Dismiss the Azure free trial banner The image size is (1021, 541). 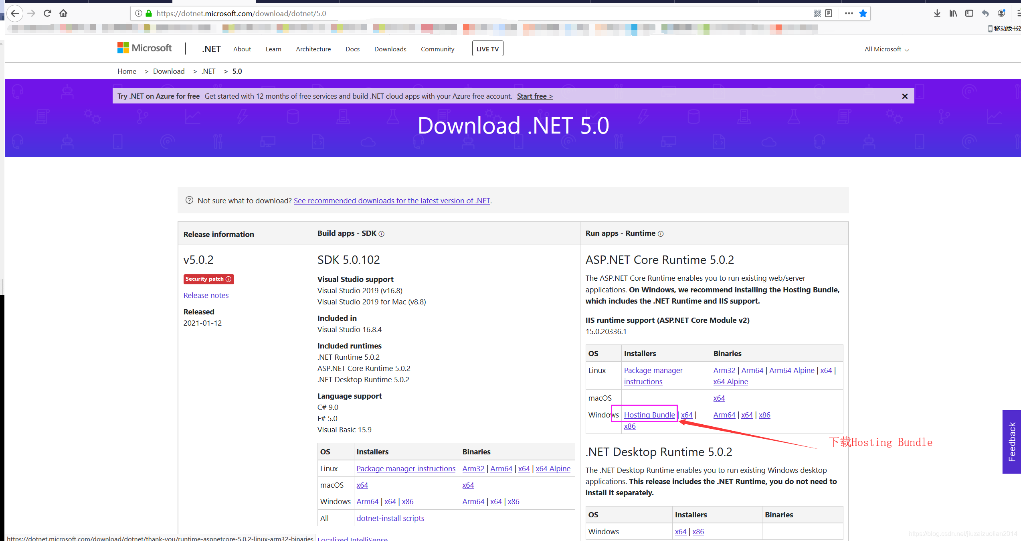tap(904, 96)
